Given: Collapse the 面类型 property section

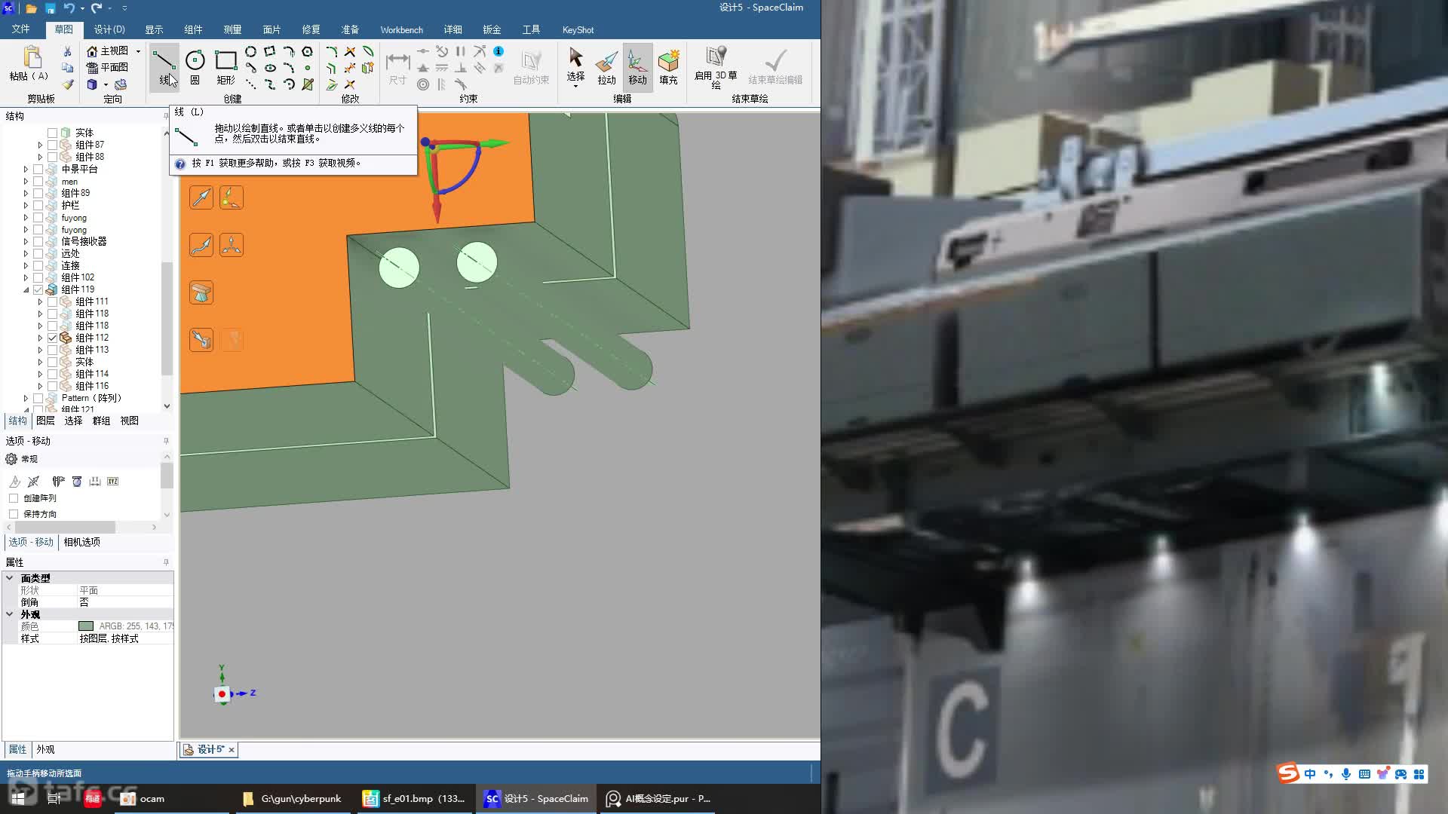Looking at the screenshot, I should (10, 578).
